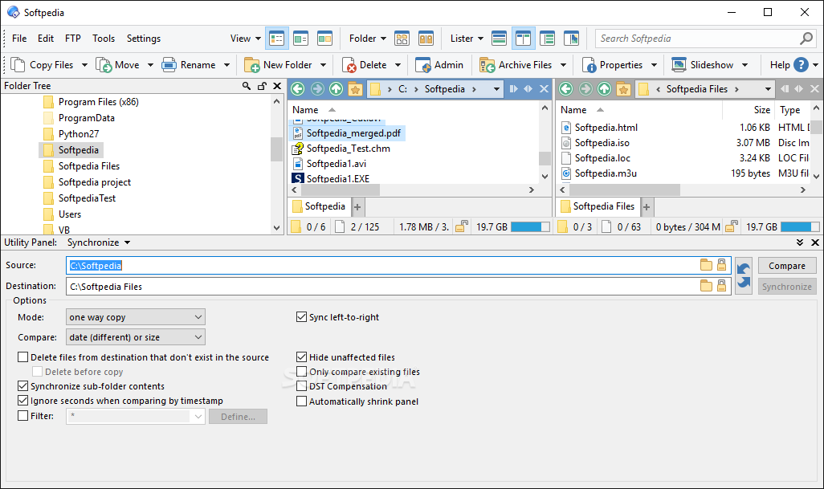Enable Delete files from destination checkbox
This screenshot has height=489, width=824.
pyautogui.click(x=23, y=357)
